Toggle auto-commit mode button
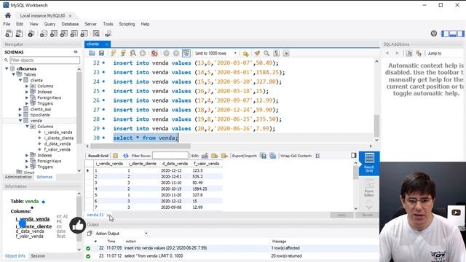This screenshot has width=466, height=262. pos(186,53)
